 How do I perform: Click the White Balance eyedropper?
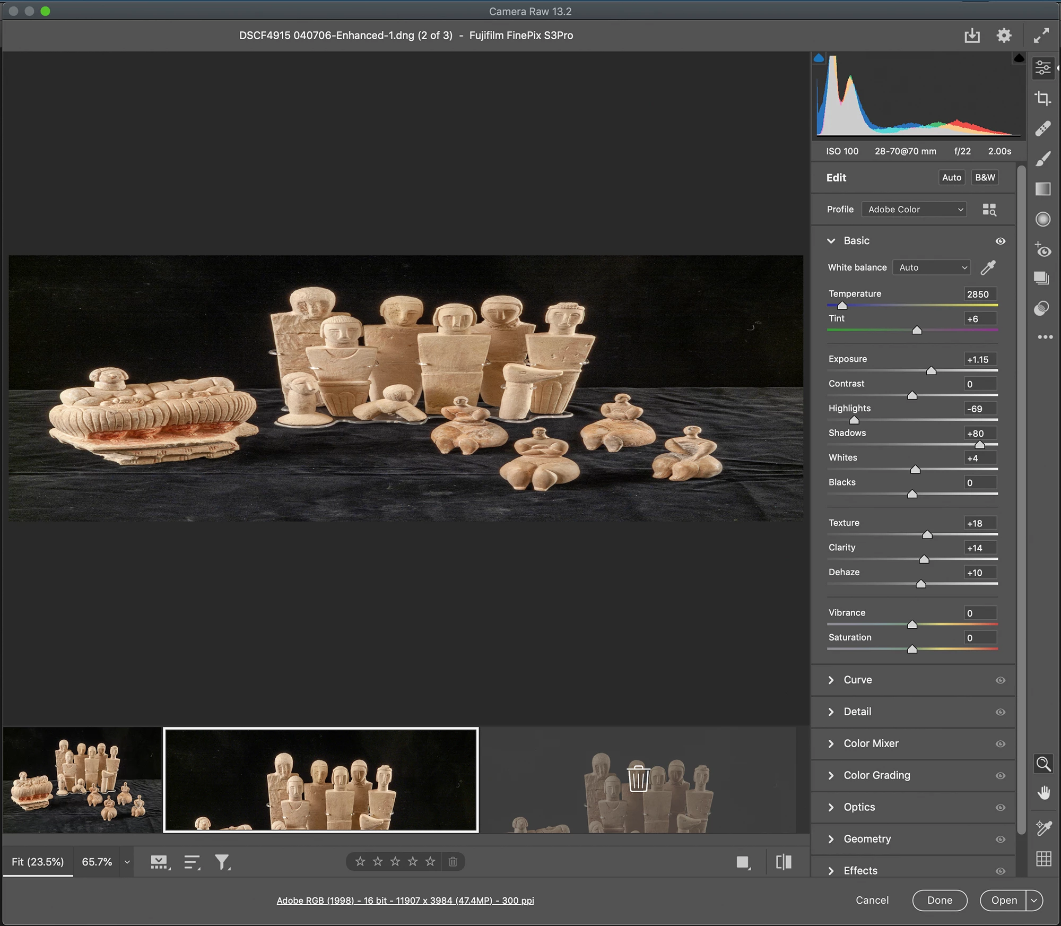coord(988,267)
